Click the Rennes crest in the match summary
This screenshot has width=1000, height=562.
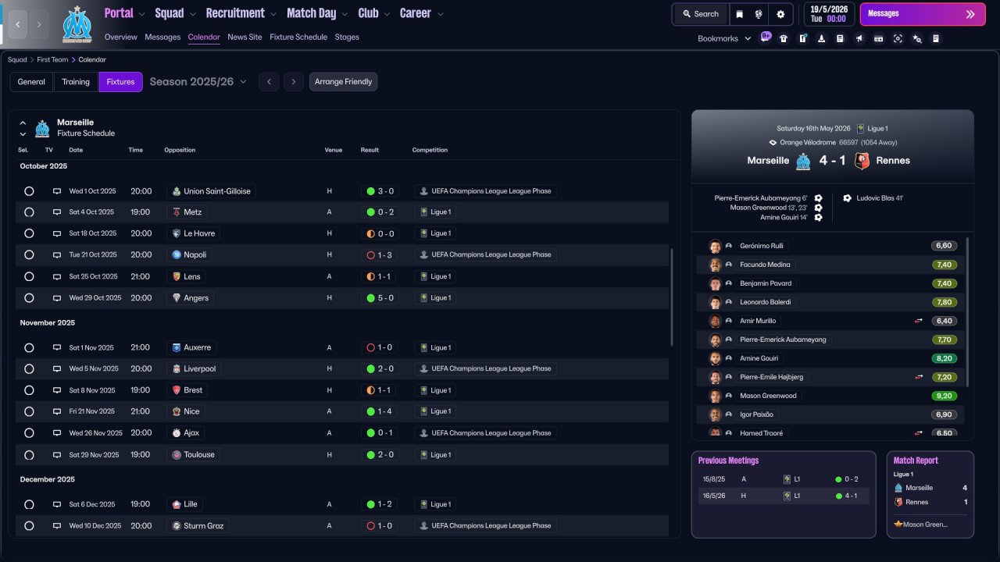click(862, 161)
